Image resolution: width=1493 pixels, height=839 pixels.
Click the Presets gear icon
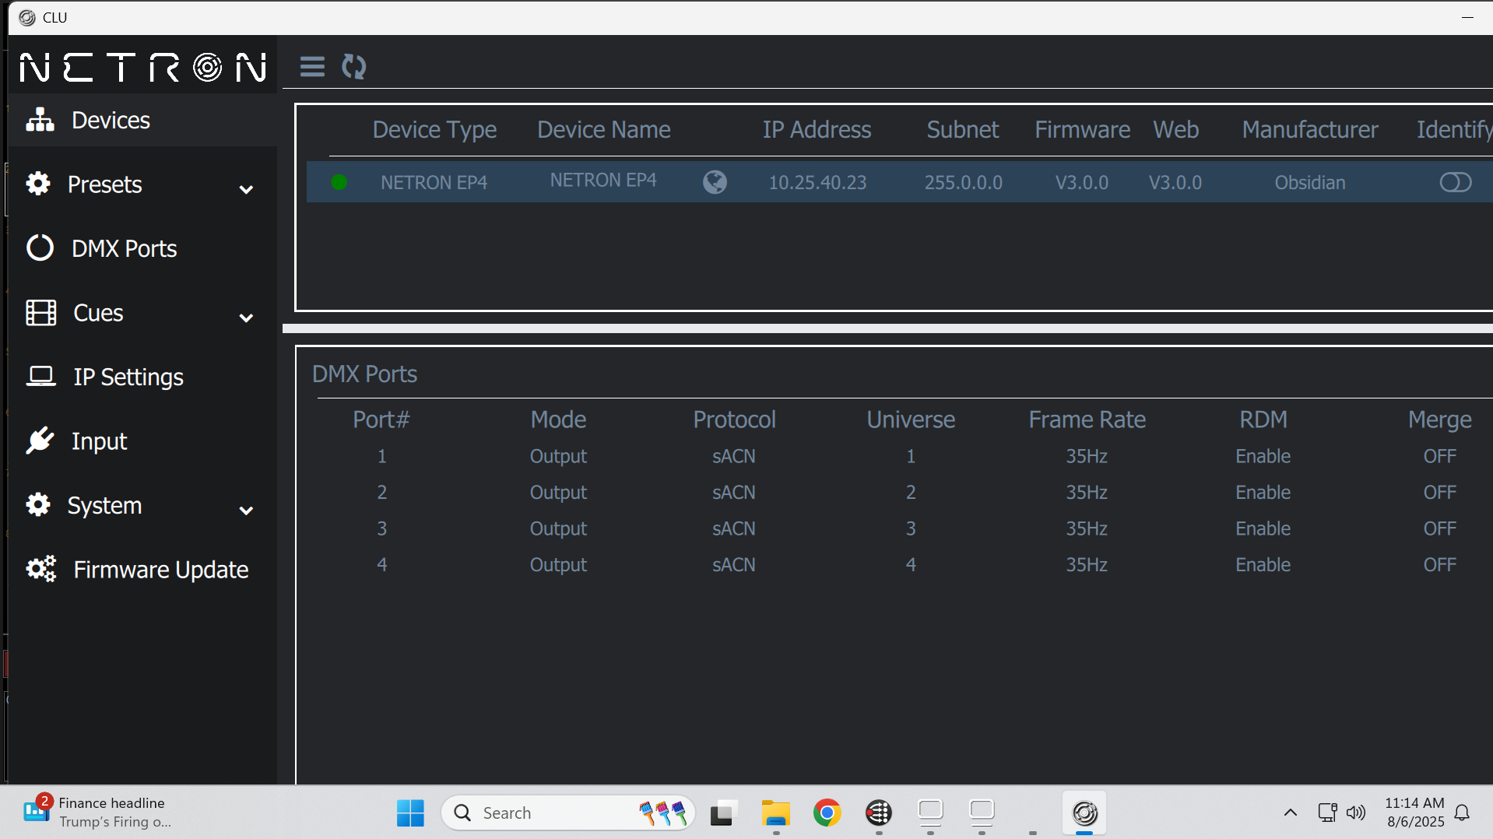[38, 184]
